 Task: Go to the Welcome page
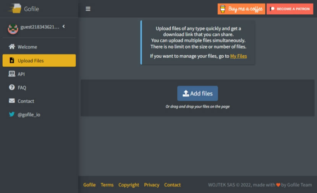coord(39,47)
